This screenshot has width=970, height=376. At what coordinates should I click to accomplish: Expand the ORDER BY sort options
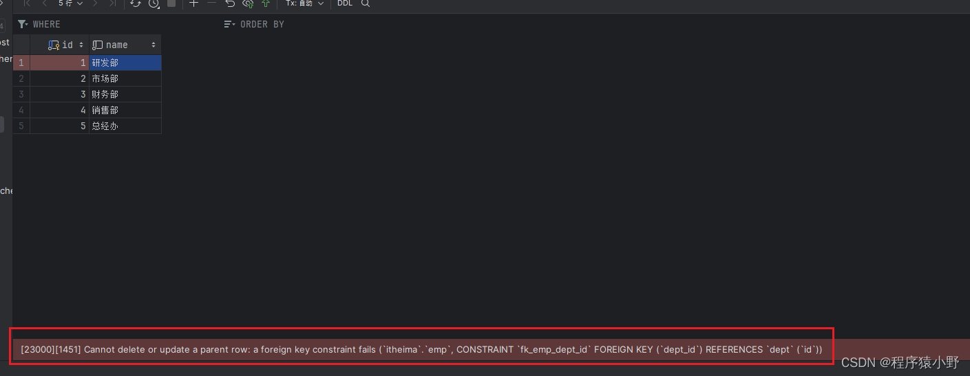[255, 24]
